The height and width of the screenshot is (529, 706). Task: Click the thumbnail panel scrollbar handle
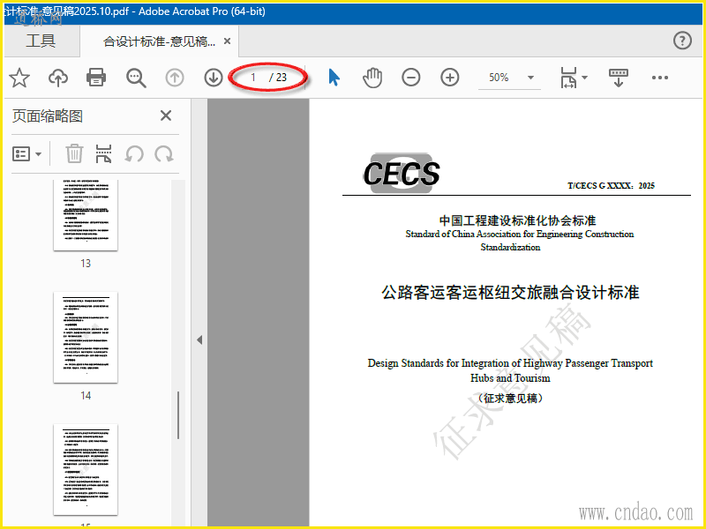tap(178, 414)
